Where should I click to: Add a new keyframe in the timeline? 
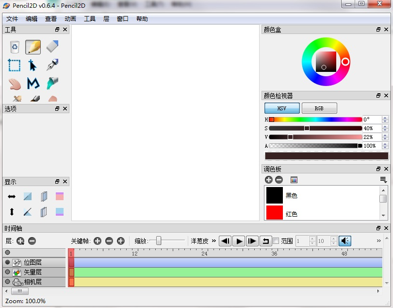(98, 240)
